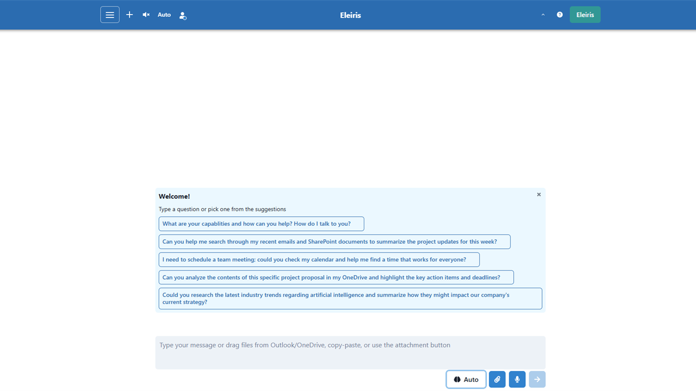Viewport: 696px width, 391px height.
Task: Select the emails and SharePoint summary suggestion
Action: coord(334,242)
